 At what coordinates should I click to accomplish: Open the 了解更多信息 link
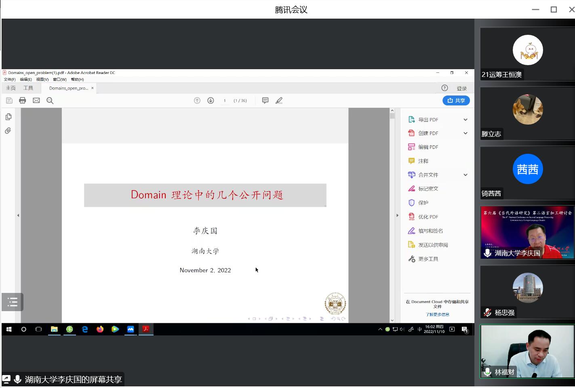tap(437, 314)
